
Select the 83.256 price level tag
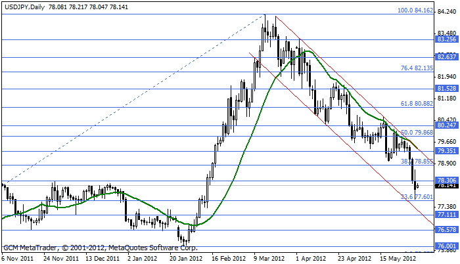pyautogui.click(x=446, y=39)
